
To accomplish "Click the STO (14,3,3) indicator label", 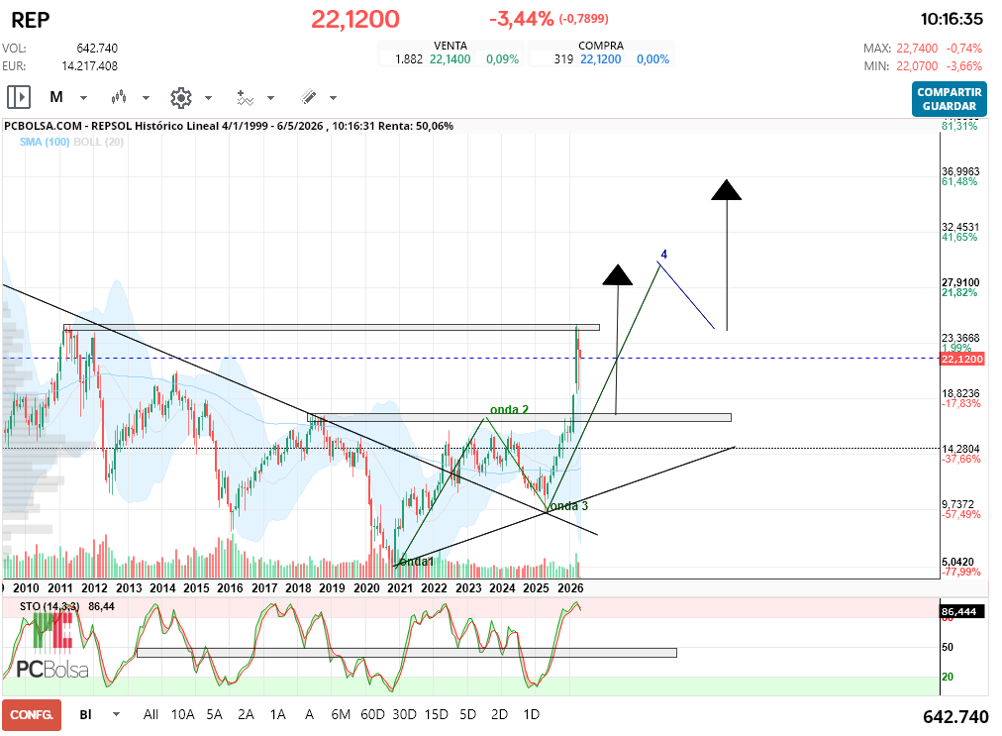I will point(50,606).
